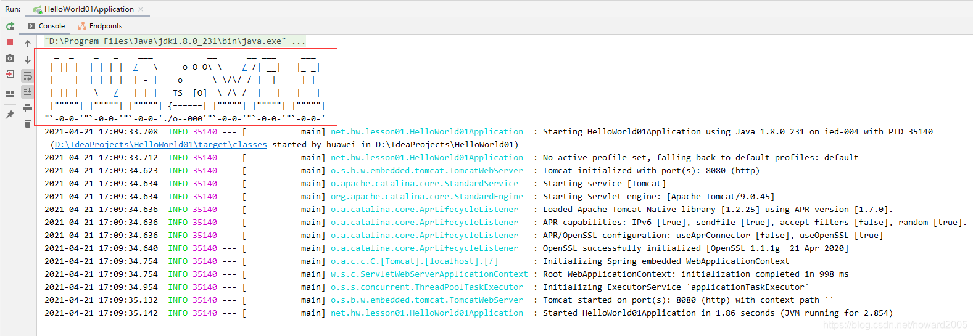Screen dimensions: 973x336
Task: Click 'APR/OpenSSL configuration' message
Action: (x=713, y=236)
